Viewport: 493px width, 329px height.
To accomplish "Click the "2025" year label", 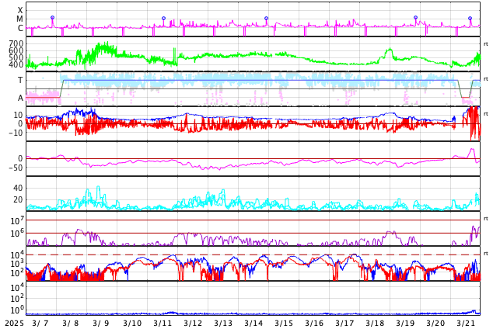I will tap(14, 323).
